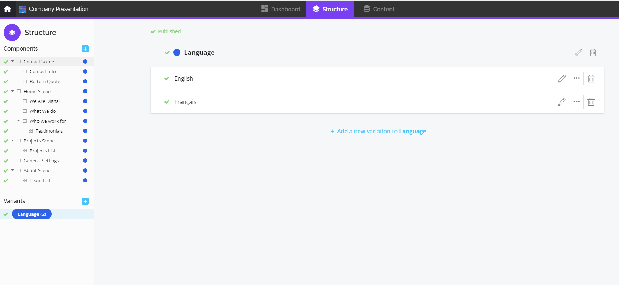The width and height of the screenshot is (619, 285).
Task: Click the Language variant heading
Action: 199,52
